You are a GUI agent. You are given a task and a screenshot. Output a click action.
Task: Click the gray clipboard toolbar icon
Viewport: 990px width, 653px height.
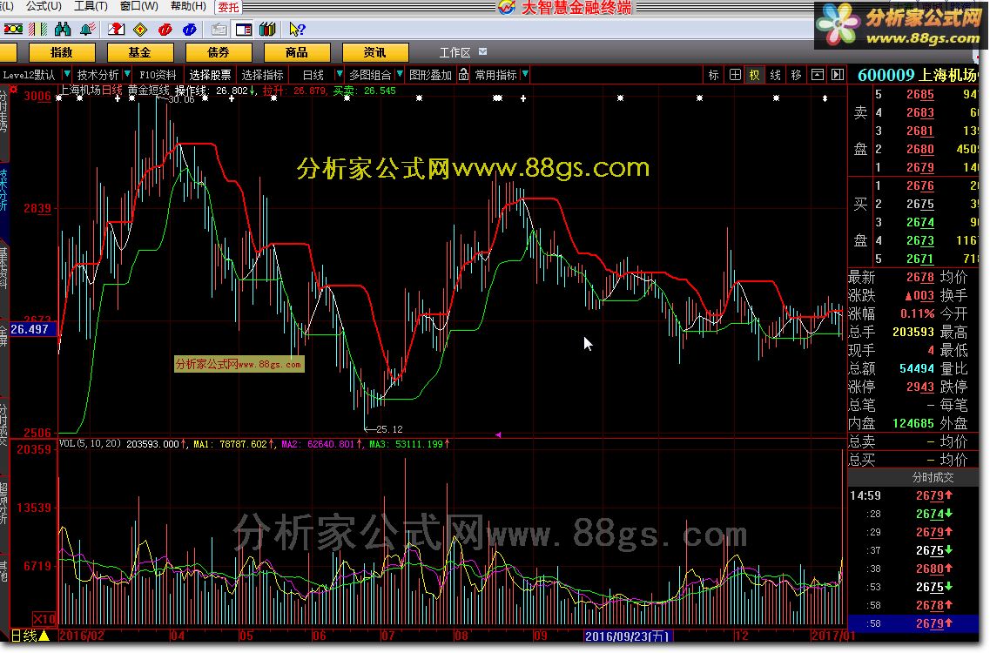click(x=219, y=29)
